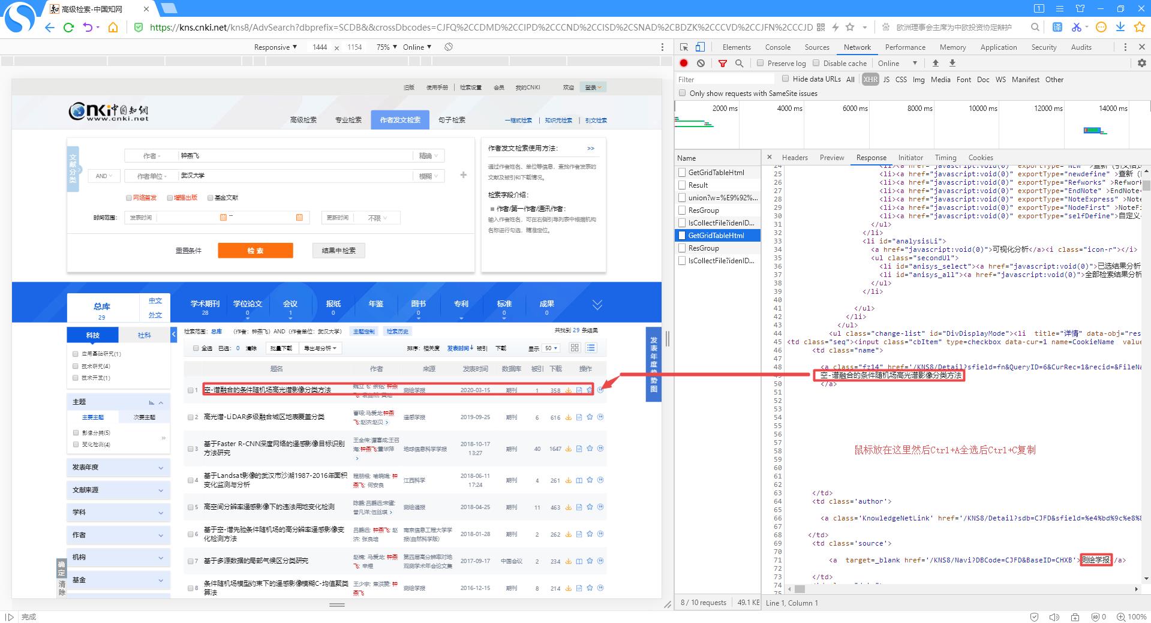
Task: Click the browser search magnifier icon
Action: 1035,27
